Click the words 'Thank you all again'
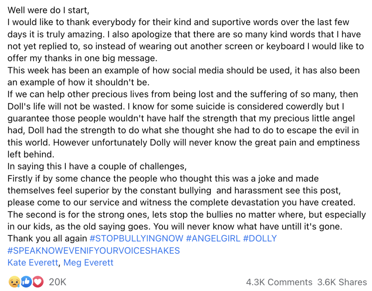Image resolution: width=372 pixels, height=291 pixels. click(x=47, y=238)
